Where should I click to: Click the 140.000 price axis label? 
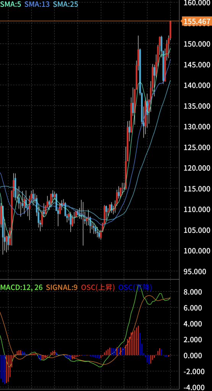coord(197,86)
